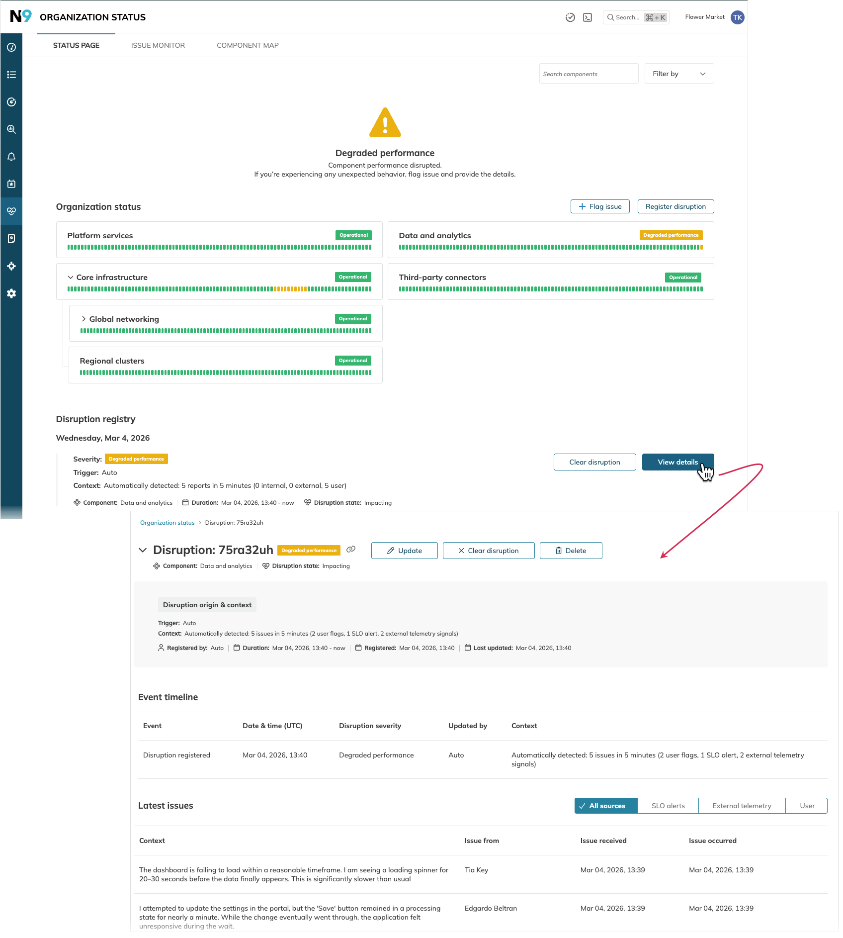
Task: Select the All sources filter toggle
Action: pyautogui.click(x=606, y=806)
